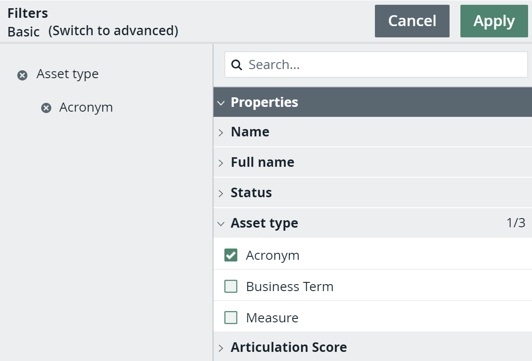532x361 pixels.
Task: Apply the selected filters
Action: tap(494, 21)
